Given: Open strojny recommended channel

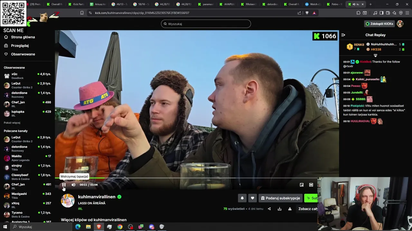Looking at the screenshot, I should 27,167.
